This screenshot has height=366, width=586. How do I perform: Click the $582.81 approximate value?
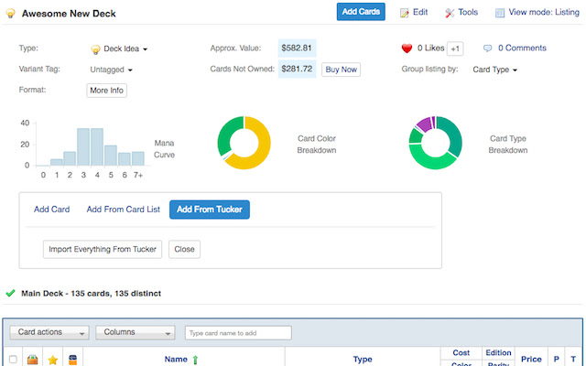297,48
